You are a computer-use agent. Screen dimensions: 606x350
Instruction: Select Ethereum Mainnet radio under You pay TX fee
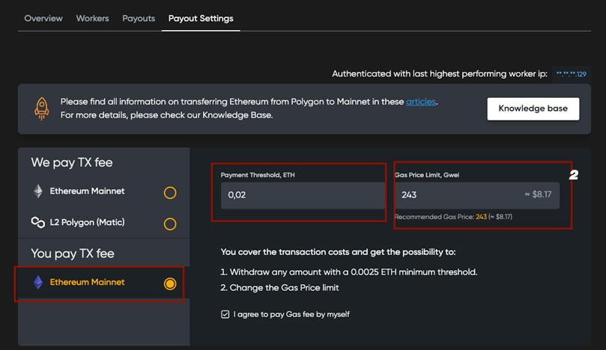click(170, 283)
